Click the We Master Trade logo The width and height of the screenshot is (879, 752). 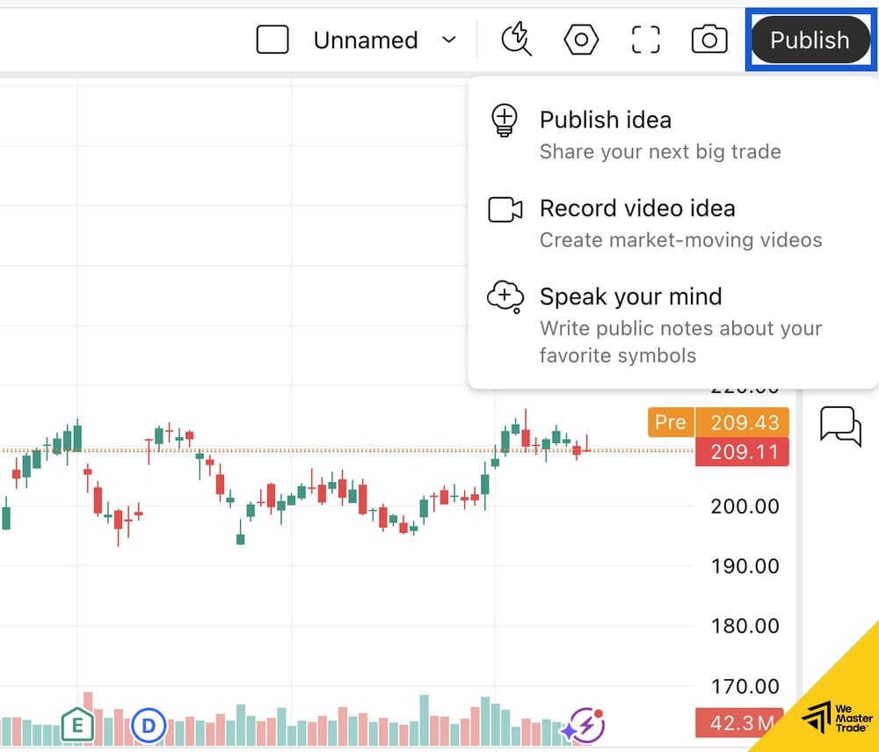(835, 715)
